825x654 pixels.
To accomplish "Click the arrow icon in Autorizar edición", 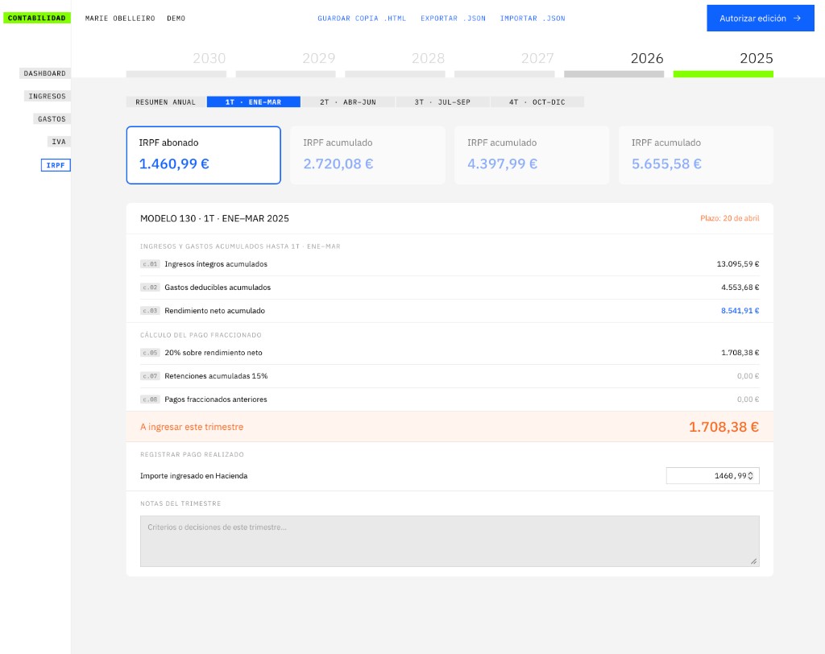I will [797, 19].
